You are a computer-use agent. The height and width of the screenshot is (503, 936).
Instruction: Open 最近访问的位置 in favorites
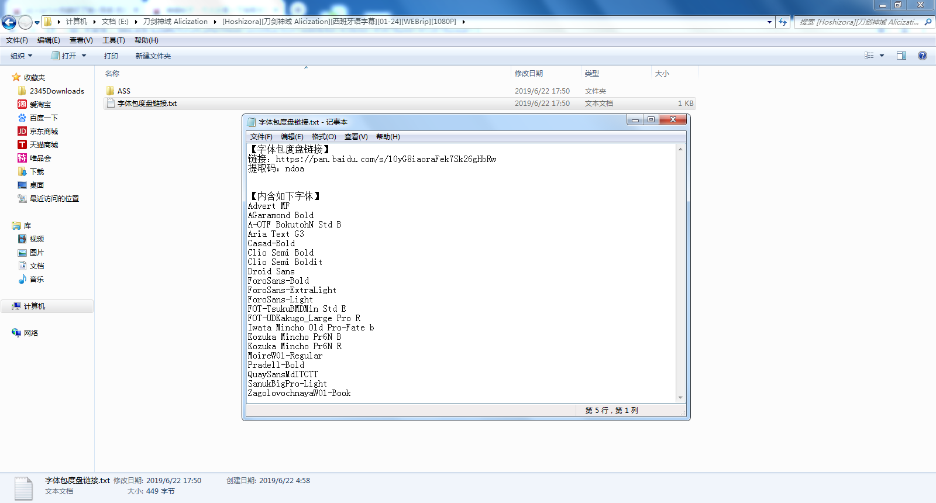pyautogui.click(x=54, y=198)
